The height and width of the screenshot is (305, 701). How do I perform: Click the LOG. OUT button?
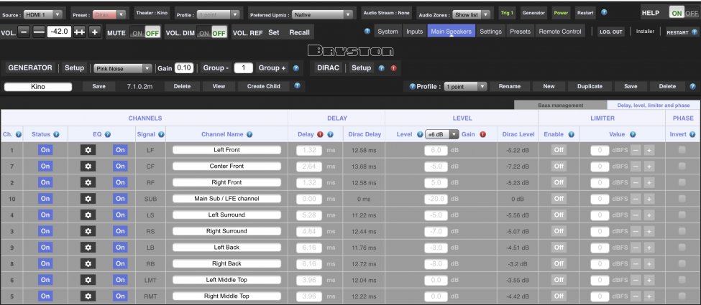tap(611, 32)
